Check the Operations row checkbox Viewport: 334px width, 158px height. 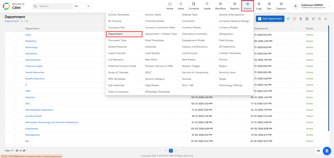tap(14, 54)
